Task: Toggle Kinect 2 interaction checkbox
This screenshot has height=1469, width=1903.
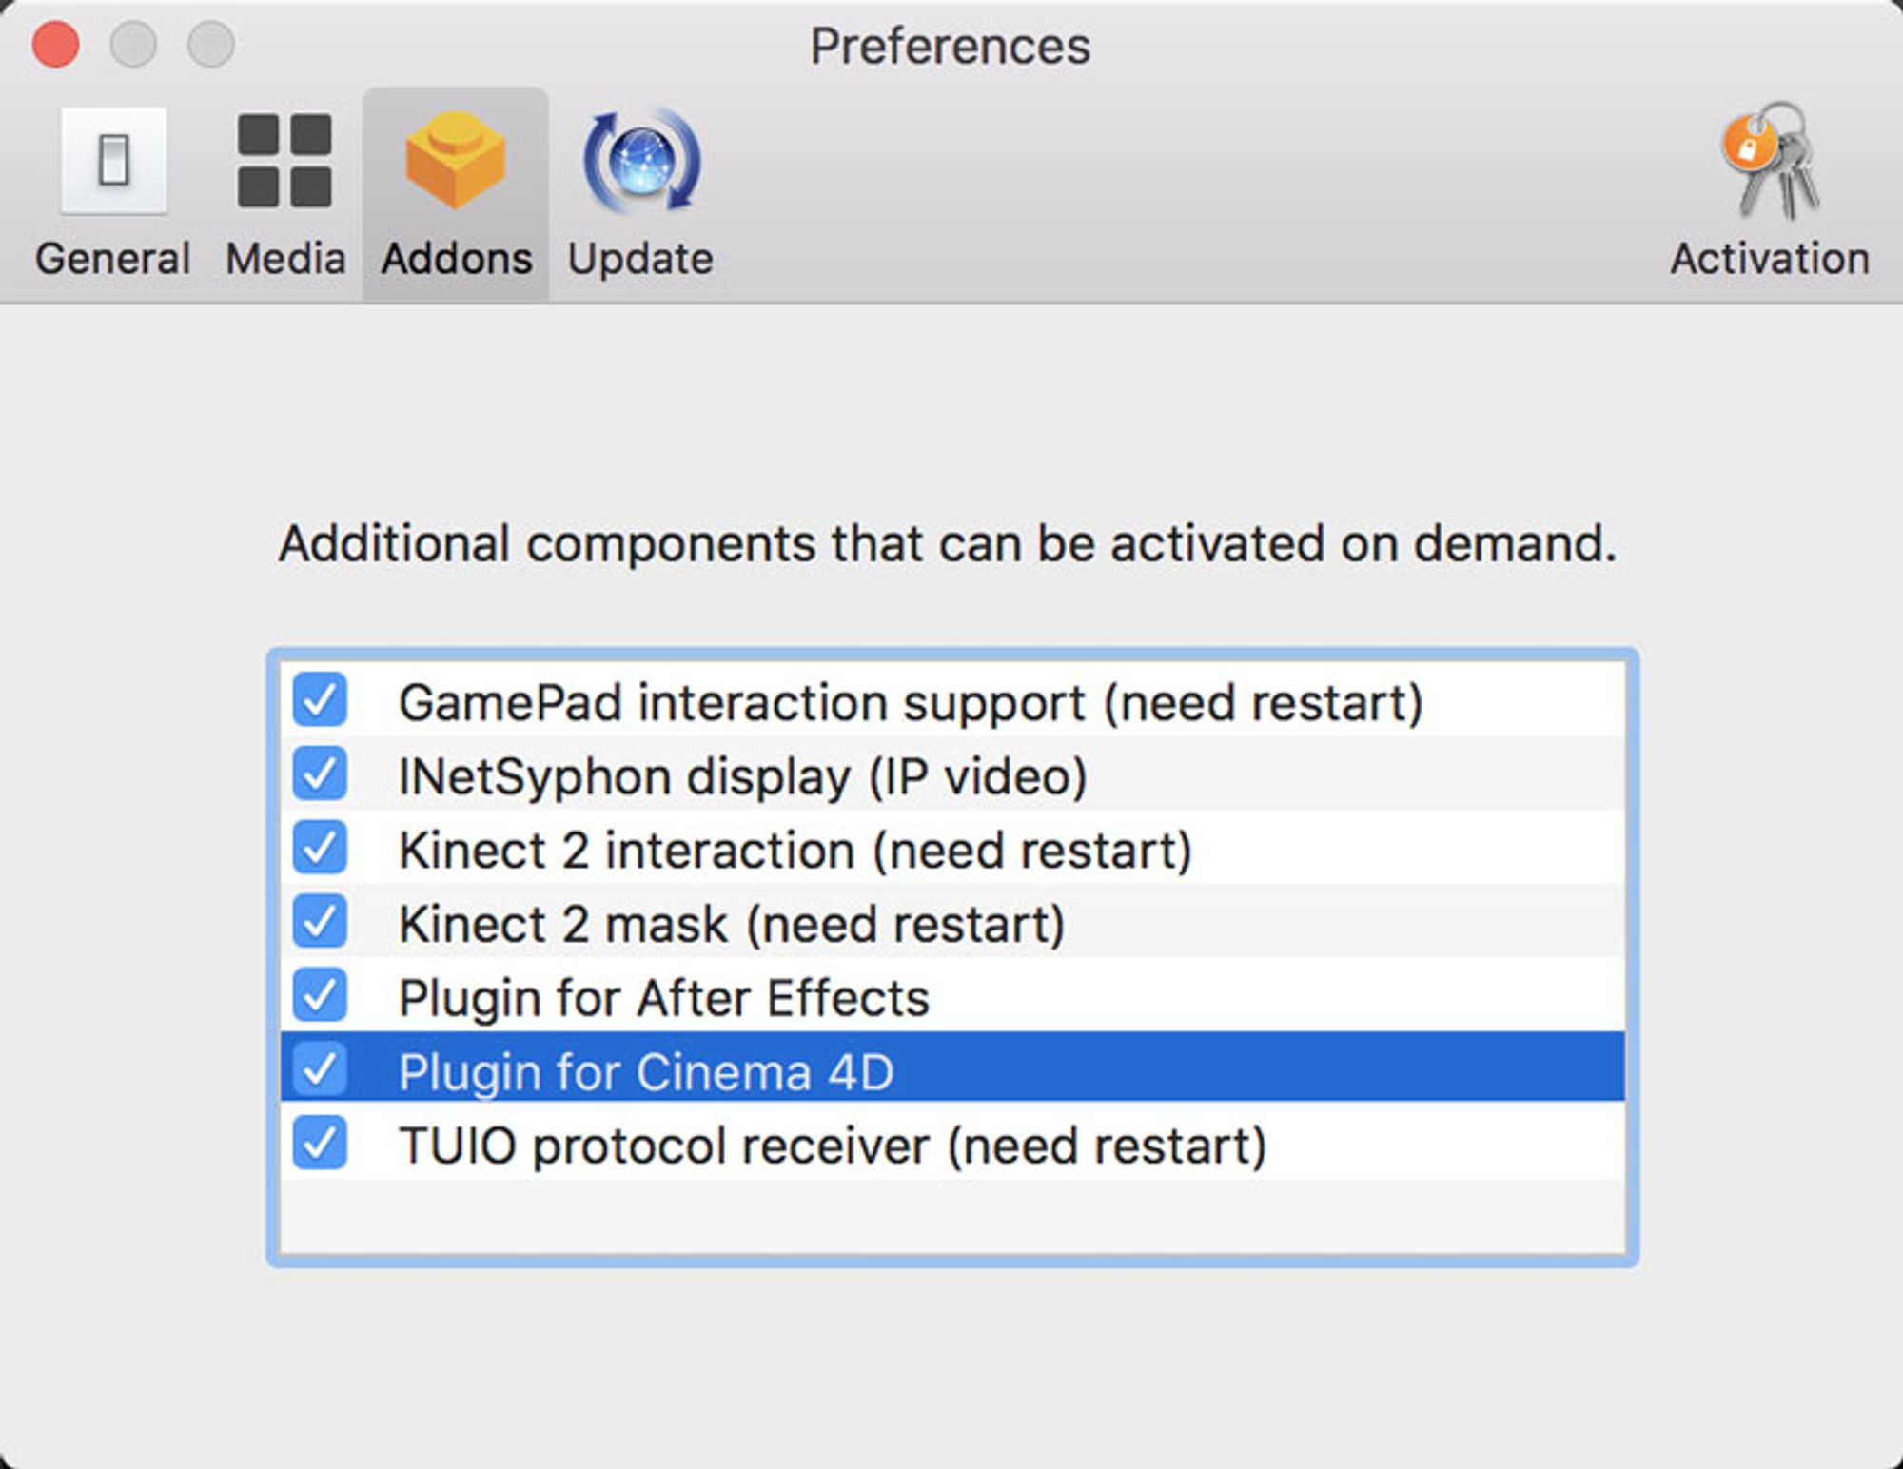Action: point(320,848)
